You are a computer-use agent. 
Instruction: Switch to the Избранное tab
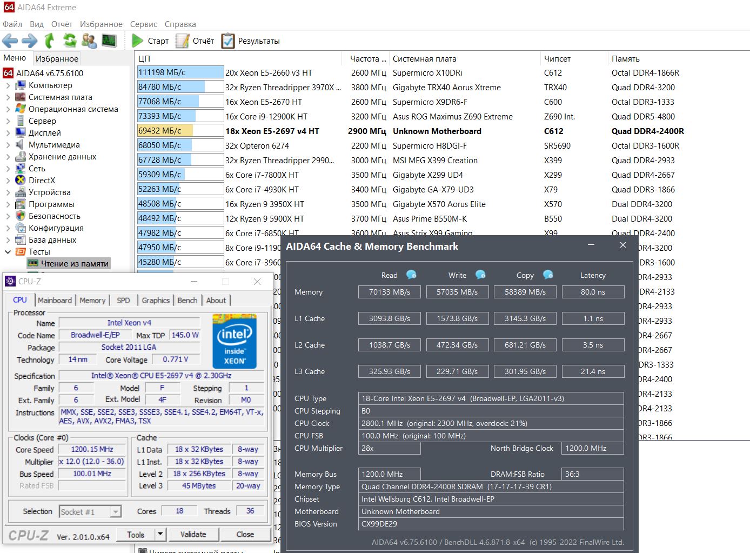[x=57, y=58]
